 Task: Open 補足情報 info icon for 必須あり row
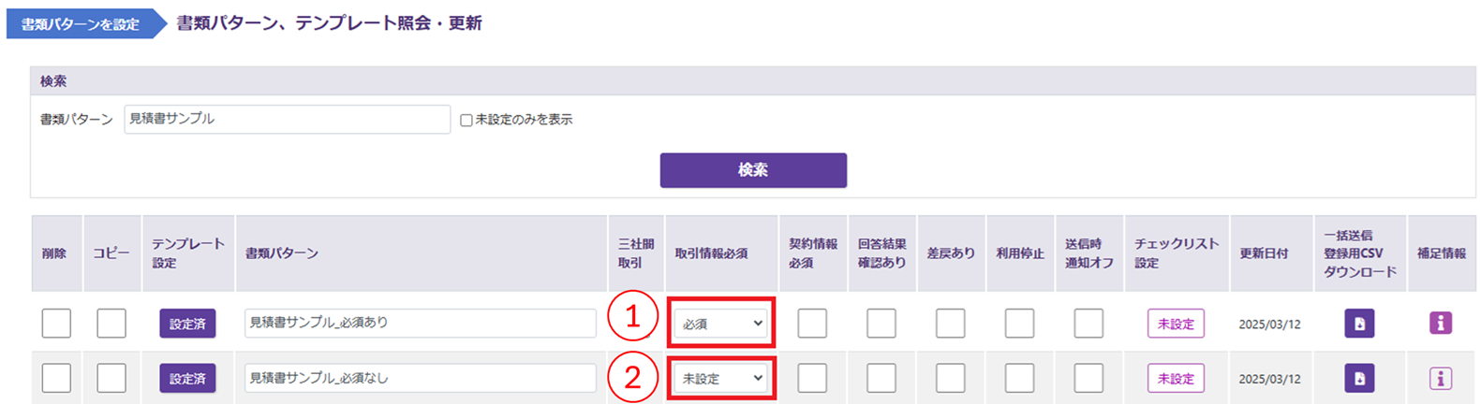coord(1440,323)
